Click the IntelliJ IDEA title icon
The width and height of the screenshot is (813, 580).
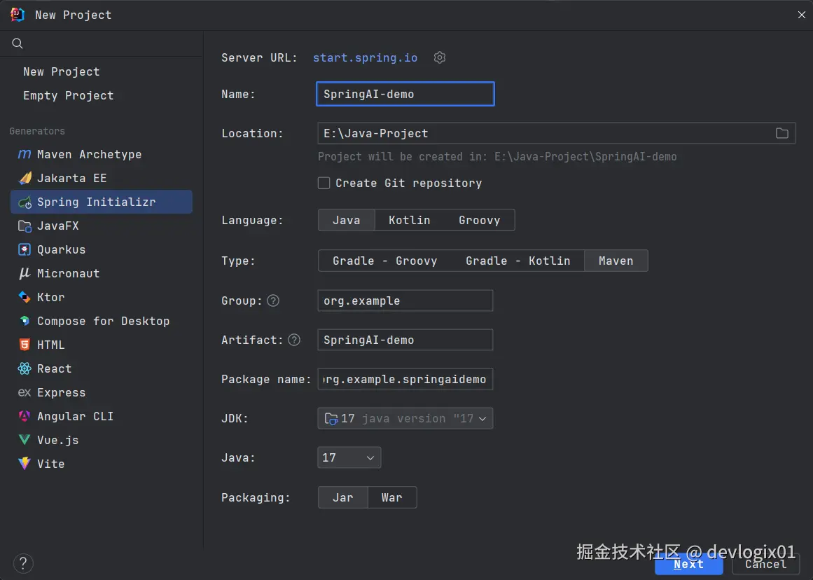(x=17, y=15)
